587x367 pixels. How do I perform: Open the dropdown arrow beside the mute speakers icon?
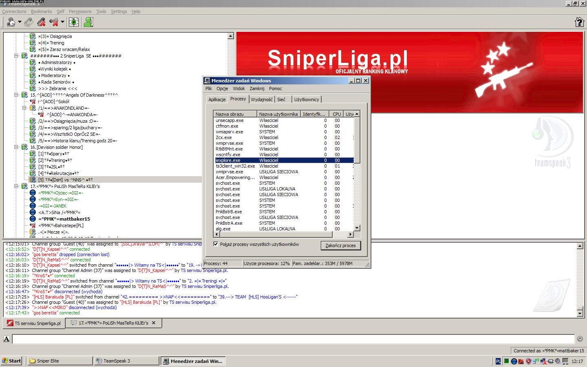click(62, 22)
